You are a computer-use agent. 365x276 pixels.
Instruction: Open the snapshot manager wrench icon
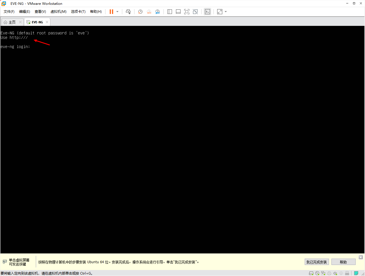coord(157,12)
